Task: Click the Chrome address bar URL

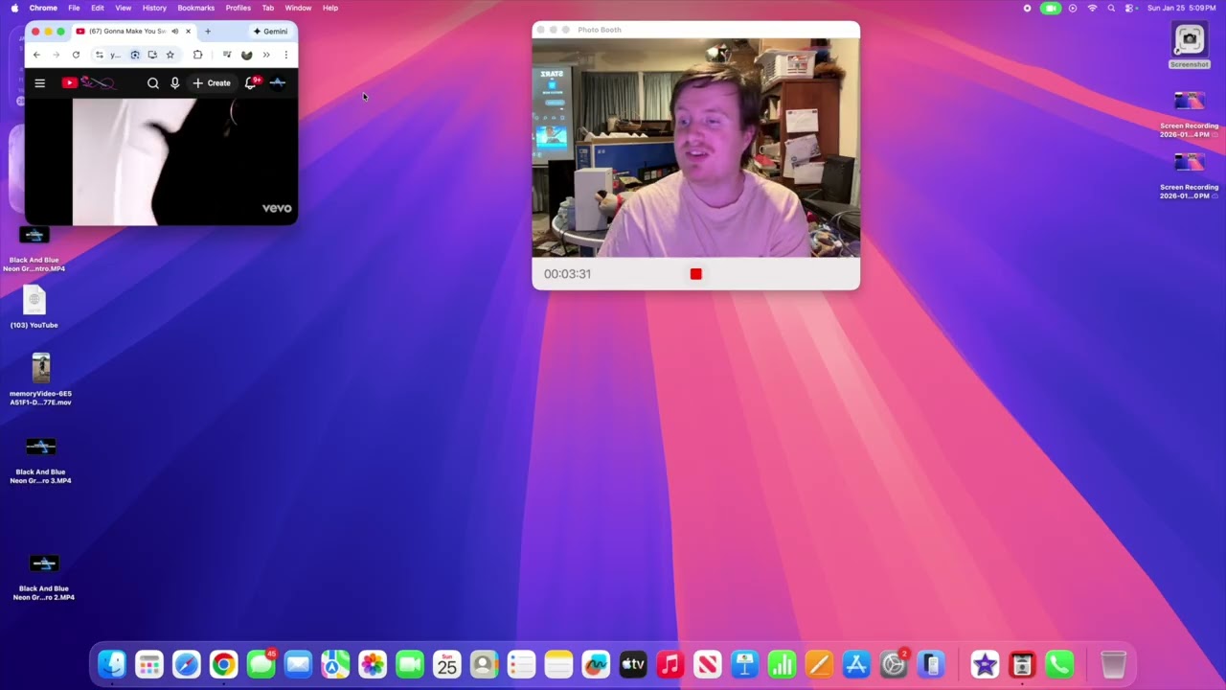Action: click(116, 55)
